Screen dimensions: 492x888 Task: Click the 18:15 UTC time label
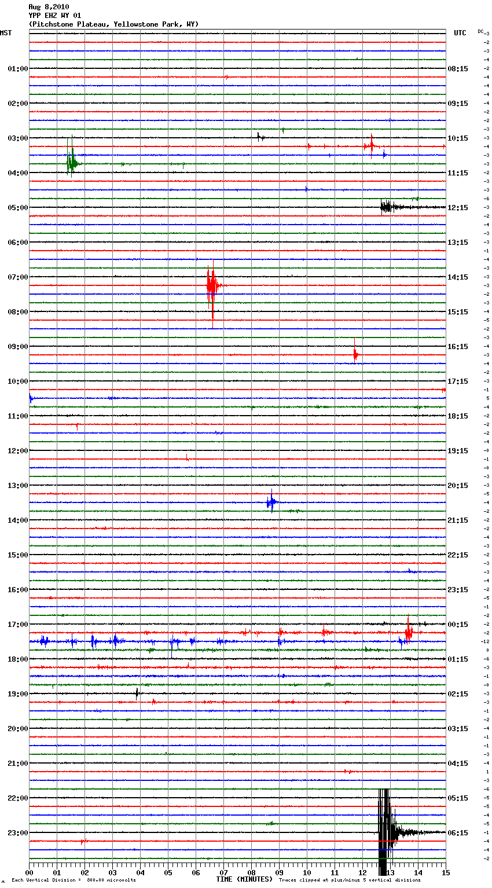click(458, 416)
